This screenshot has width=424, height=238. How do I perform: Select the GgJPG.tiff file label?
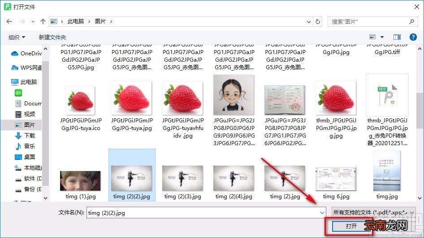387,52
